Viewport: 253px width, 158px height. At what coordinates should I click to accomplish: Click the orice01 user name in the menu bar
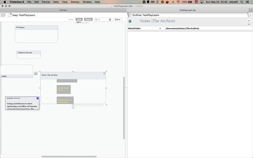pyautogui.click(x=234, y=2)
